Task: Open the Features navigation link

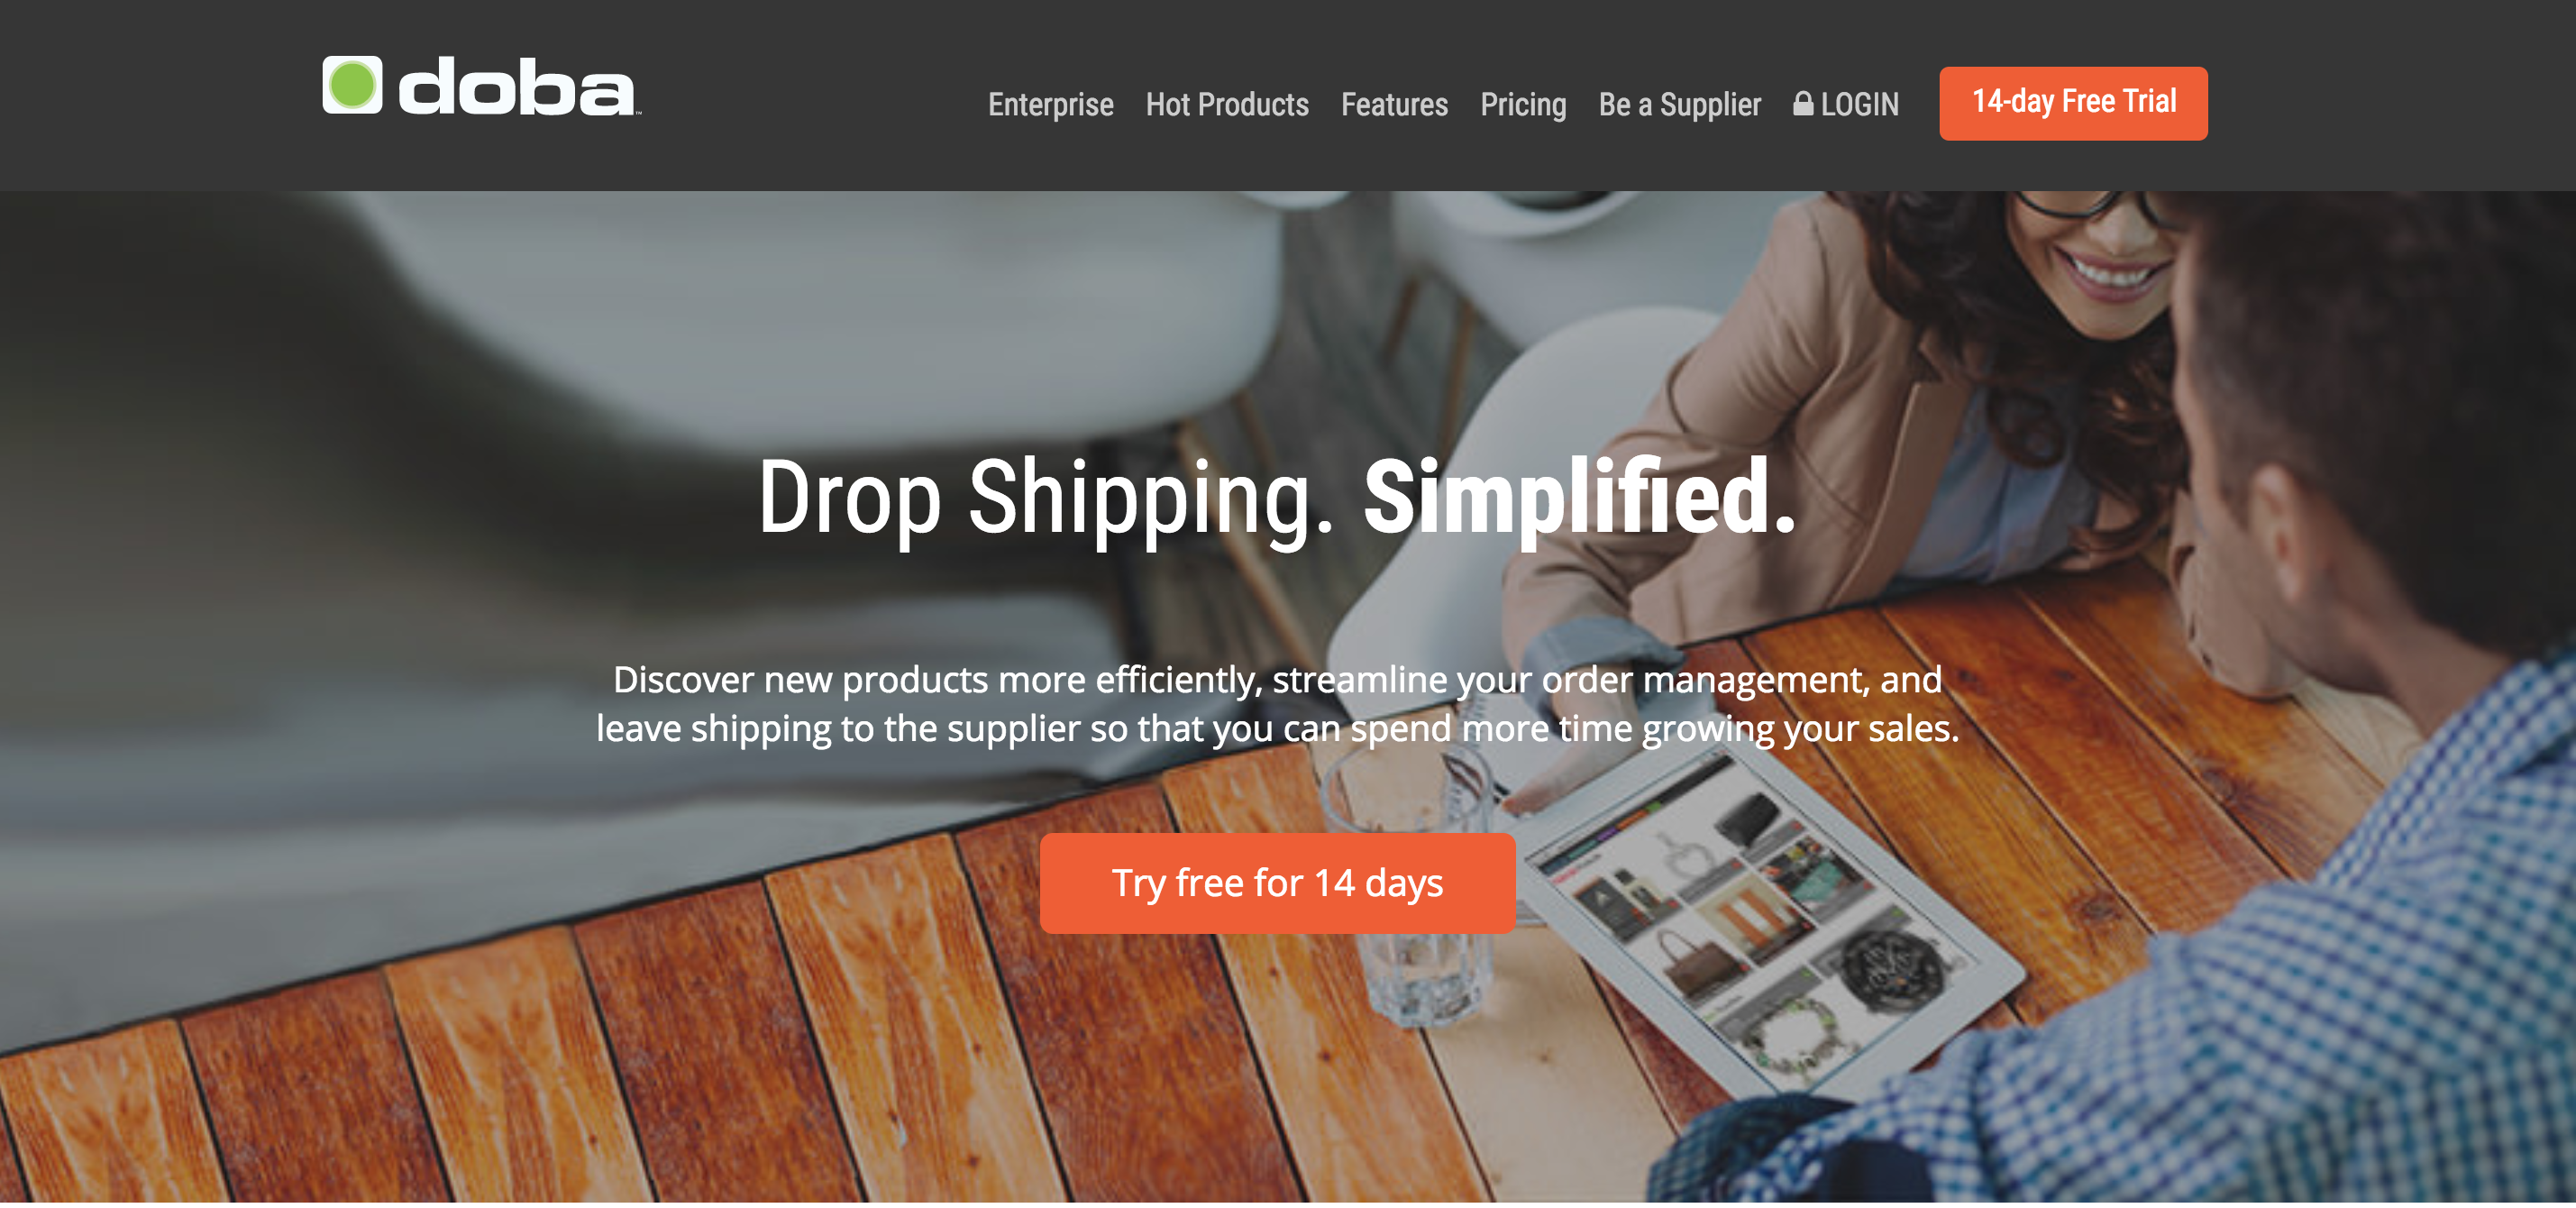Action: [x=1394, y=104]
